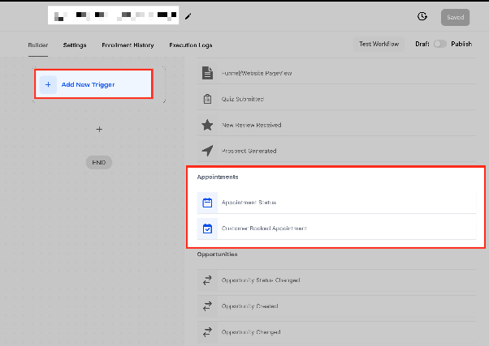Click the Saved button
This screenshot has width=489, height=346.
pyautogui.click(x=456, y=18)
